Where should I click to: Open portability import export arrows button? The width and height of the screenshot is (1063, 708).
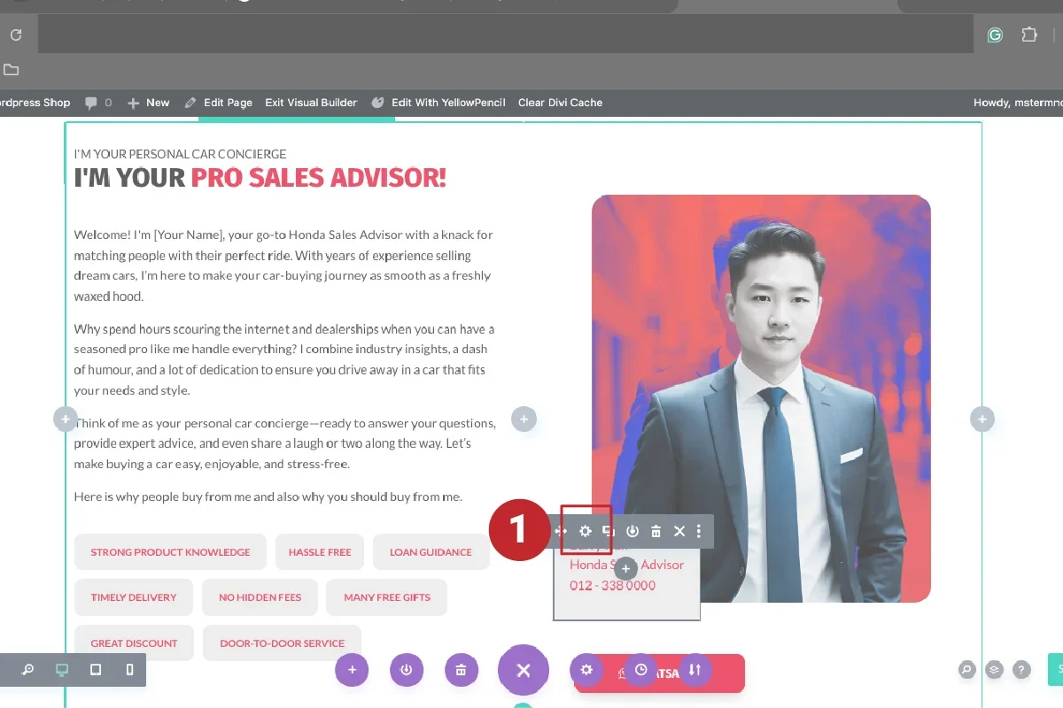pyautogui.click(x=695, y=670)
